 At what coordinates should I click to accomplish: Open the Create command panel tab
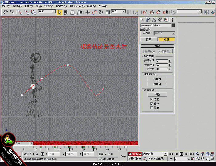point(142,20)
